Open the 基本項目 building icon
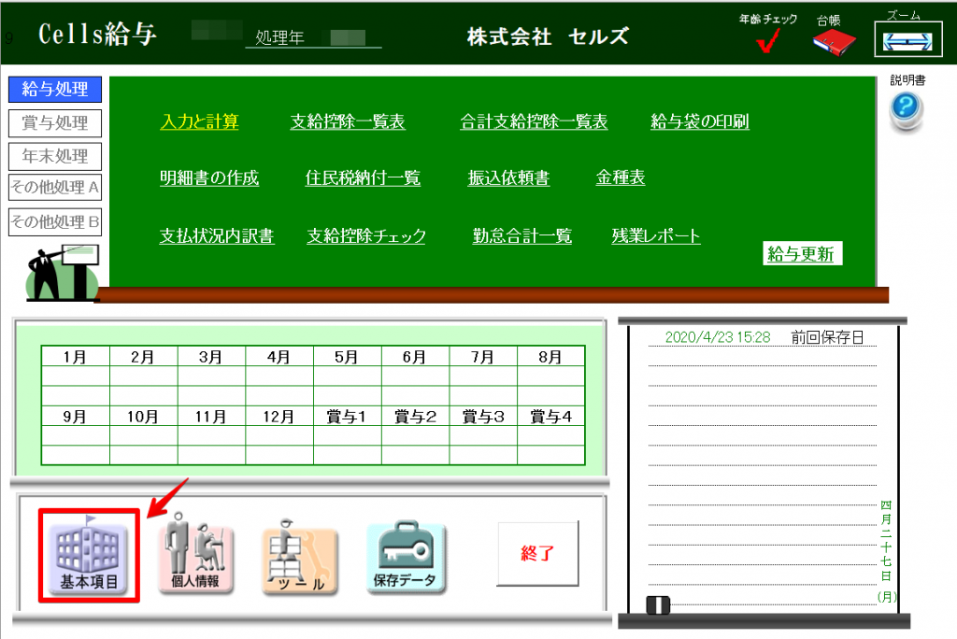This screenshot has width=957, height=639. point(89,559)
